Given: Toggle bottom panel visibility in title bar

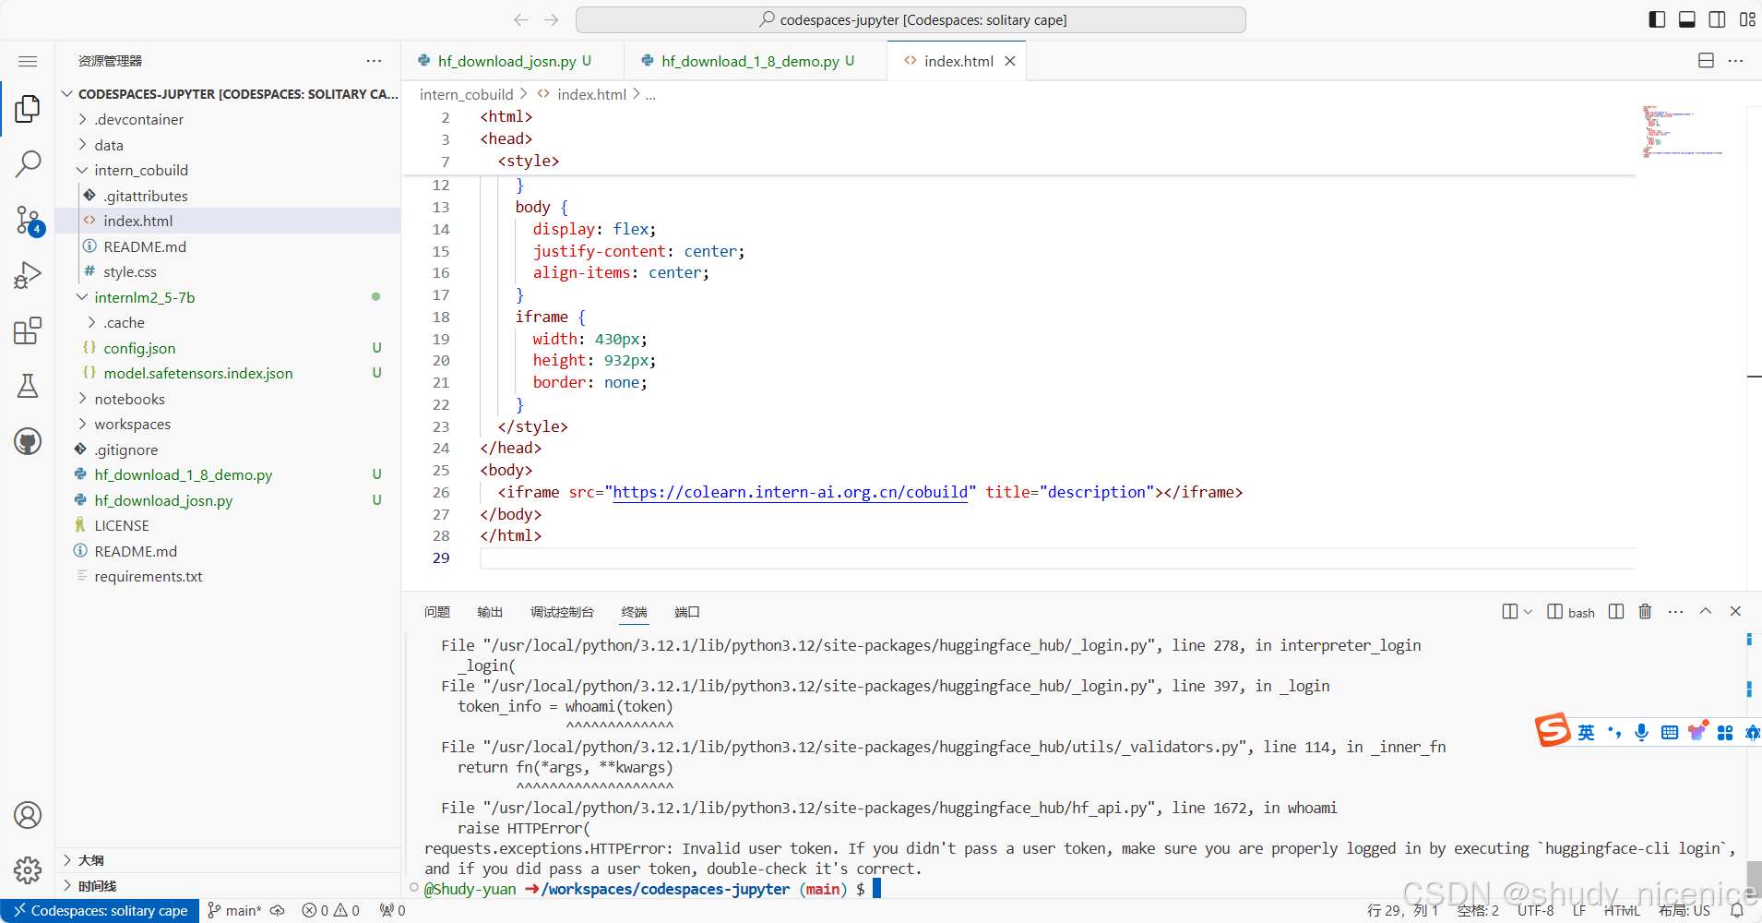Looking at the screenshot, I should (1686, 19).
